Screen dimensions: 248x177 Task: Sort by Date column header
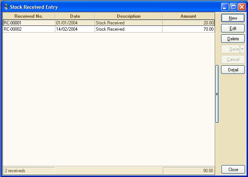pyautogui.click(x=75, y=16)
